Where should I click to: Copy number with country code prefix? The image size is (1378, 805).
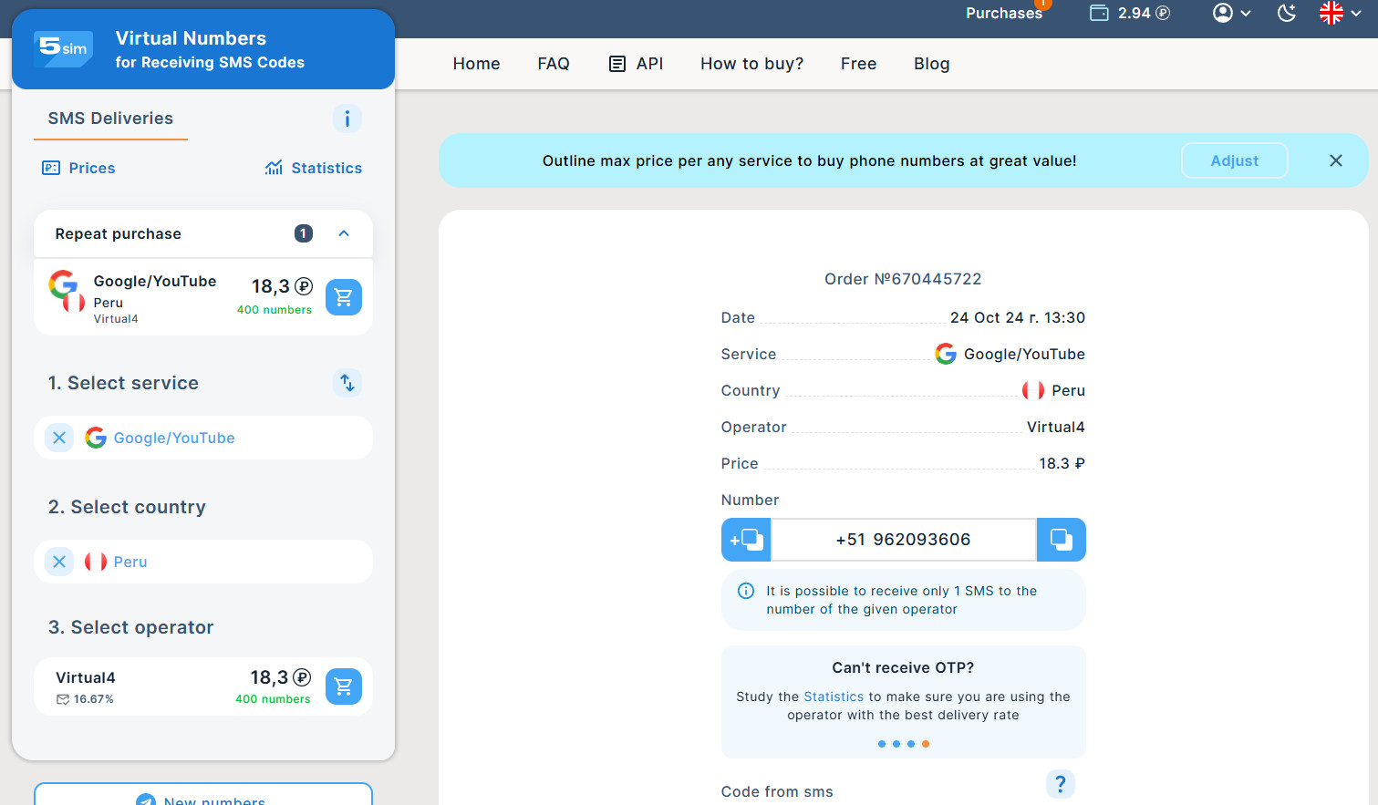point(746,540)
